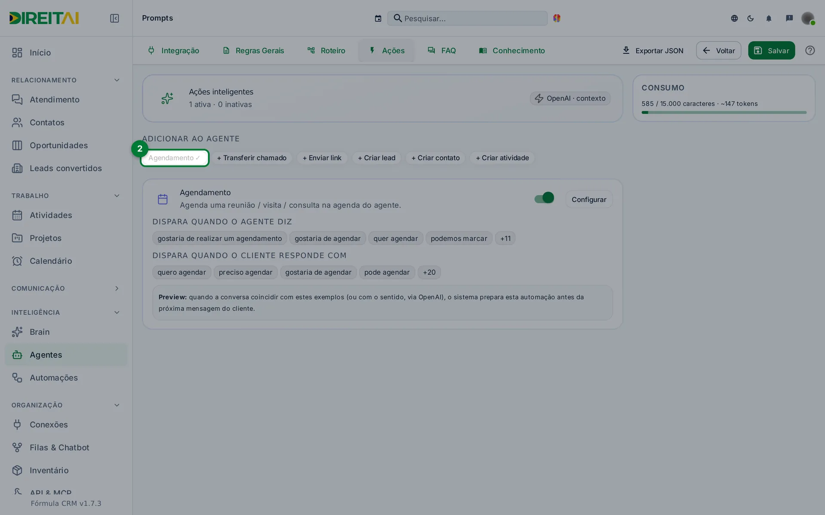Open Automações in sidebar
Viewport: 825px width, 515px height.
tap(66, 378)
